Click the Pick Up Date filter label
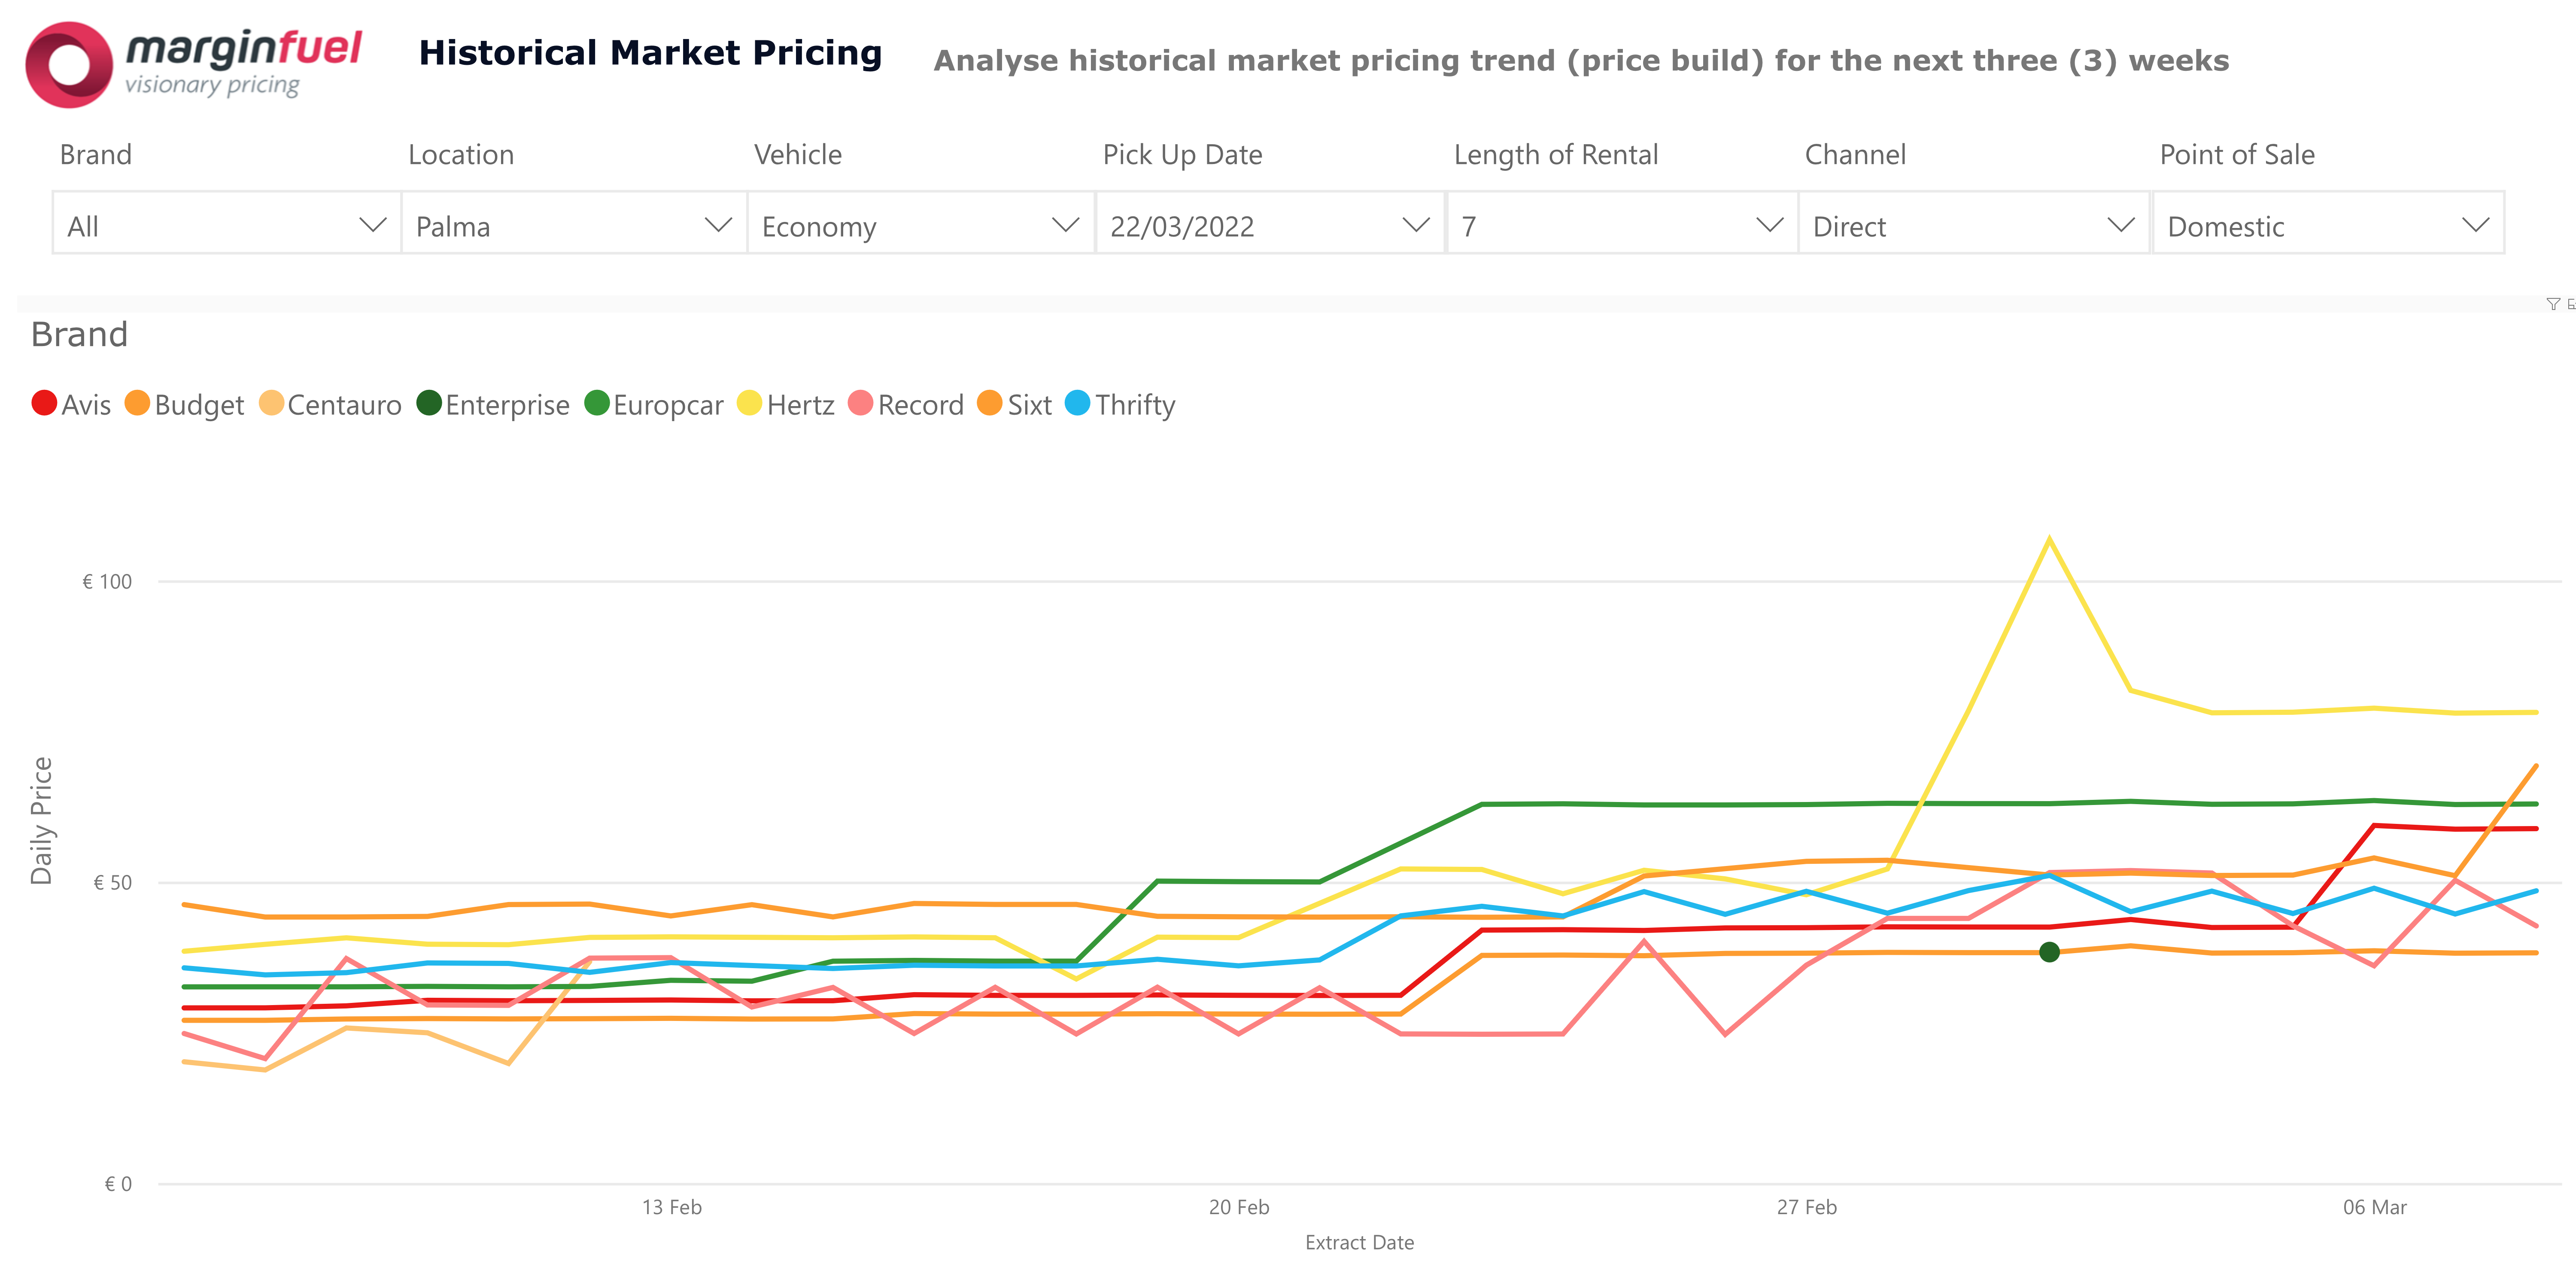2576x1288 pixels. [x=1182, y=155]
